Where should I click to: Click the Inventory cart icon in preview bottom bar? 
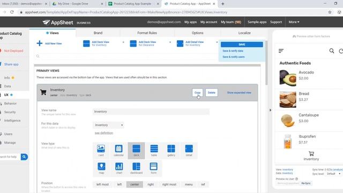(311, 154)
